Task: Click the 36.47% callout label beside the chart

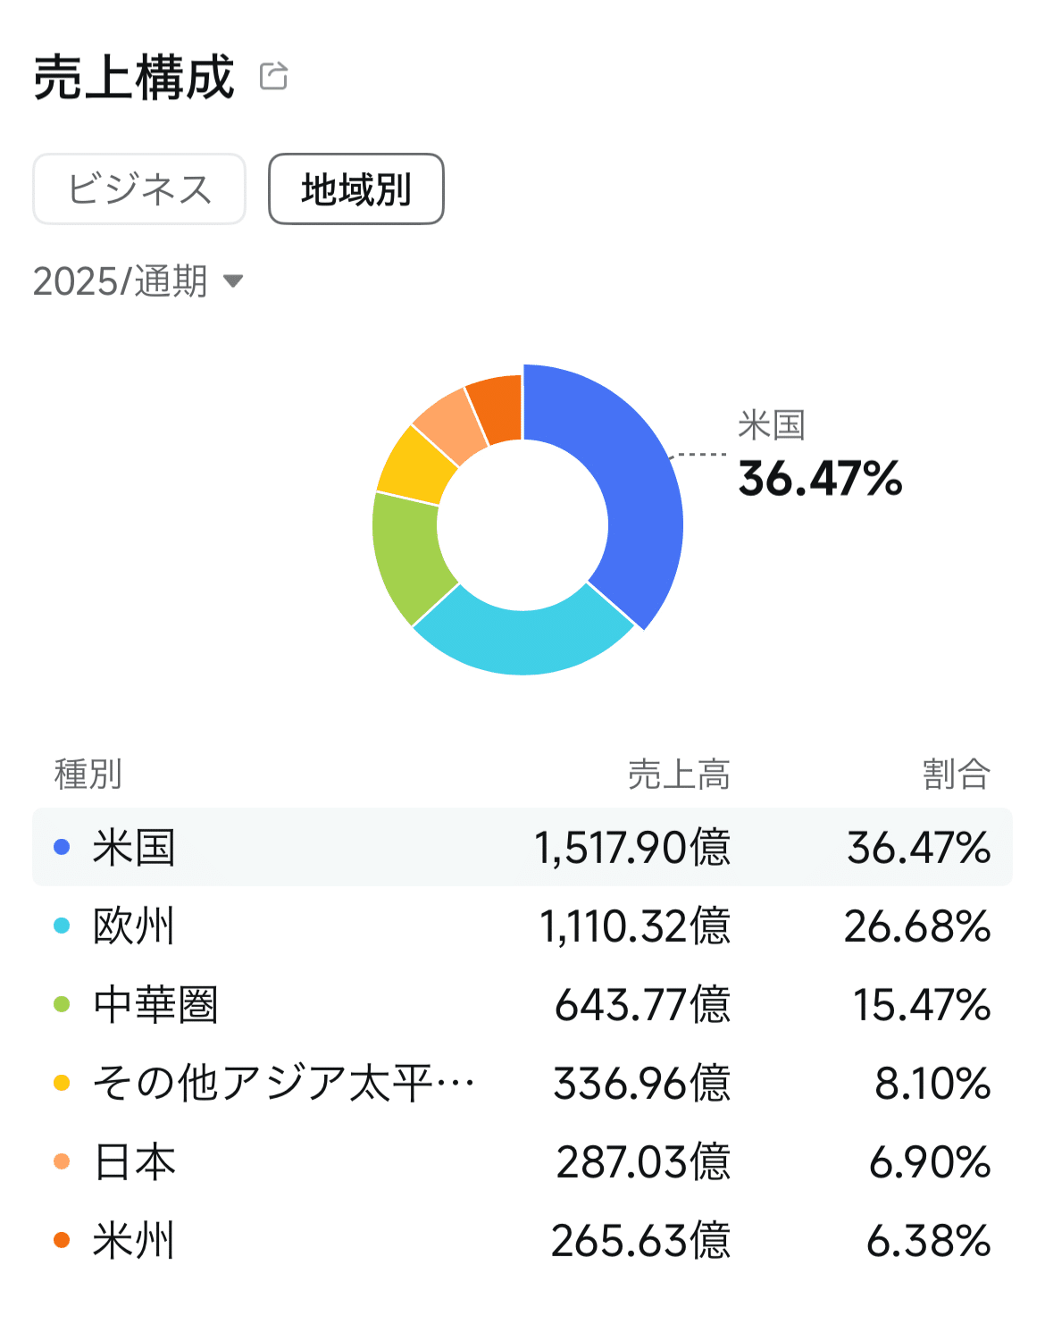Action: coord(819,479)
